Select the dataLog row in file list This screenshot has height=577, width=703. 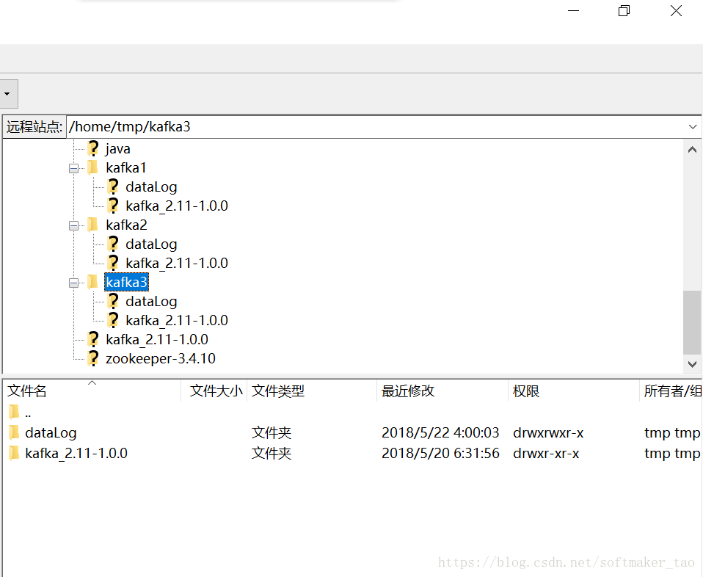point(352,432)
